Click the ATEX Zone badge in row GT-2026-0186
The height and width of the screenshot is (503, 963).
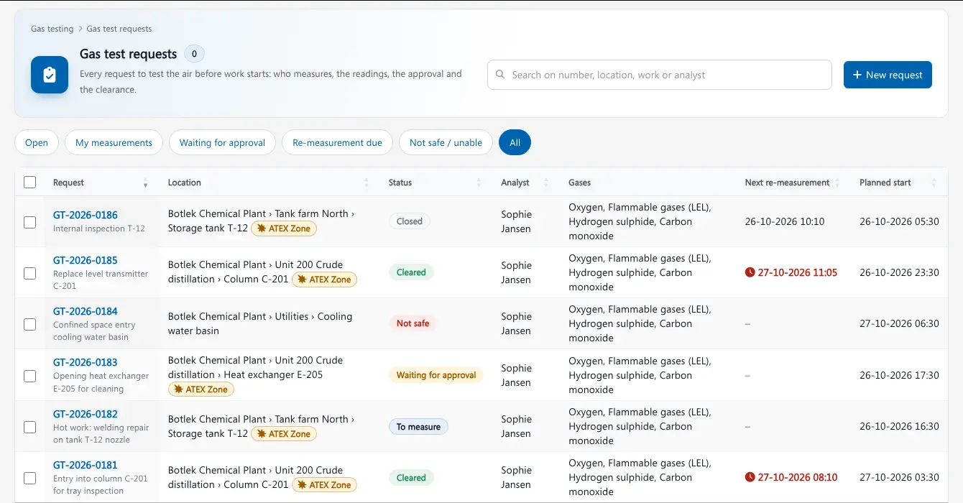click(x=284, y=229)
